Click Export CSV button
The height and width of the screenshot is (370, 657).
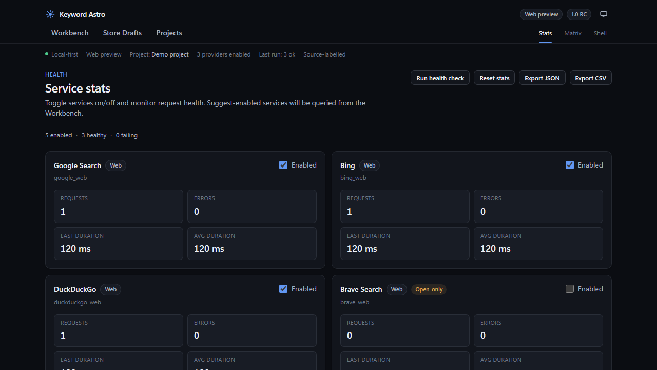[590, 78]
